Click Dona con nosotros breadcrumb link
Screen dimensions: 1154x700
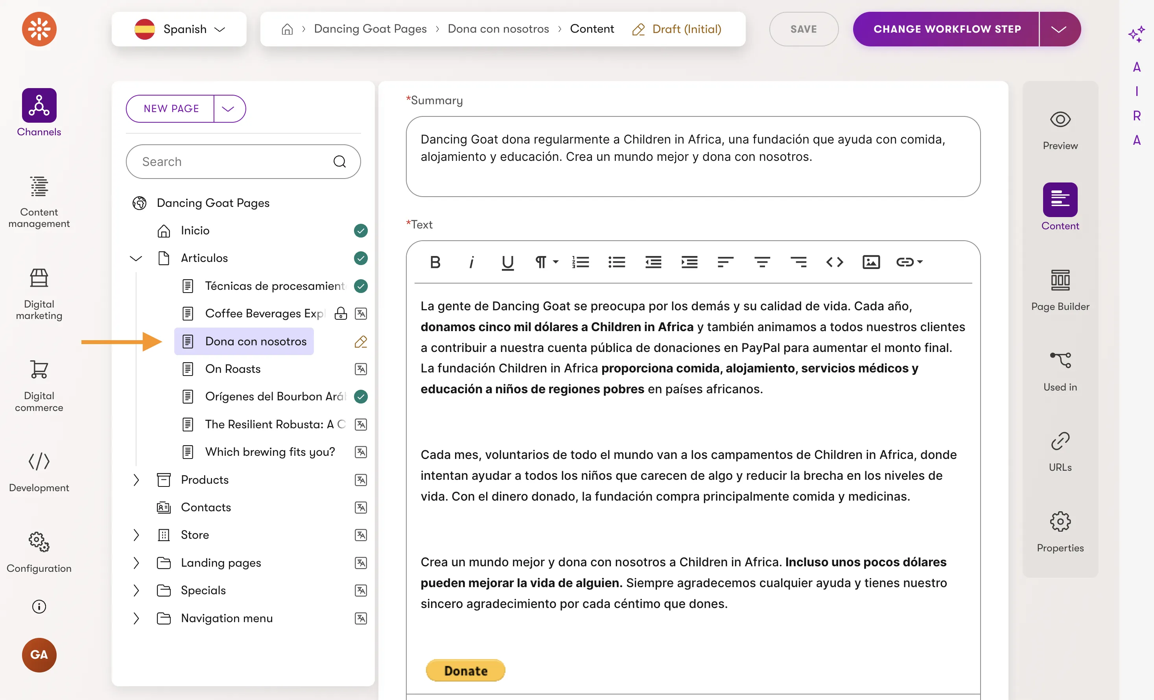[498, 29]
